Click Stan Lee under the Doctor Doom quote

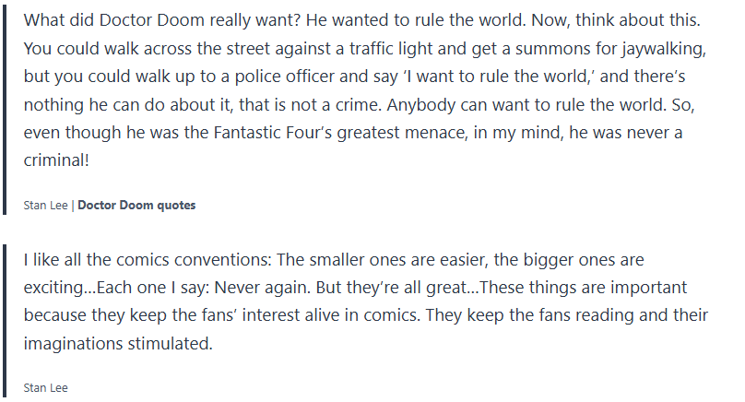pos(45,206)
